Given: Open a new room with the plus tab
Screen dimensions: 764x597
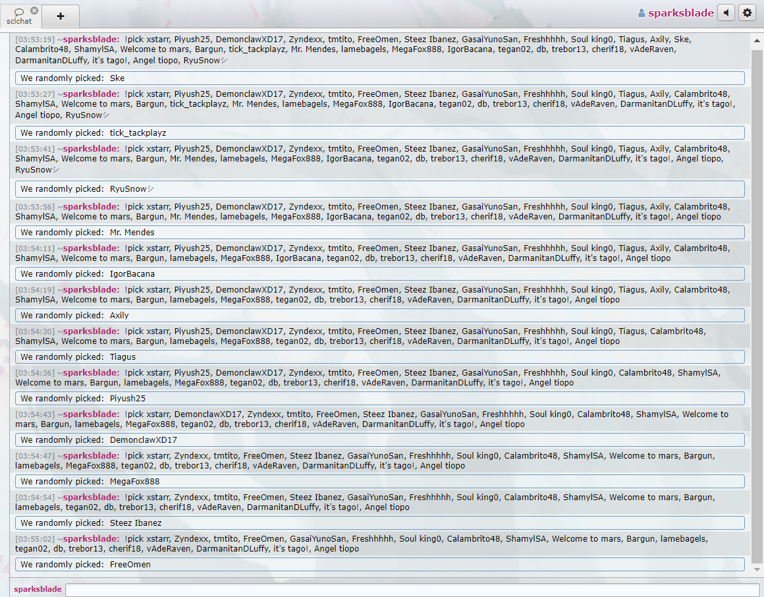Looking at the screenshot, I should [61, 16].
